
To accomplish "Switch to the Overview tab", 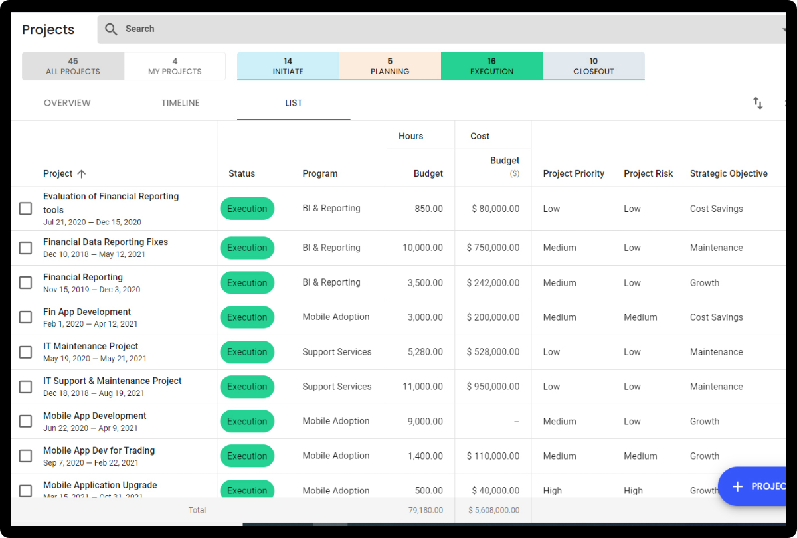I will [67, 103].
